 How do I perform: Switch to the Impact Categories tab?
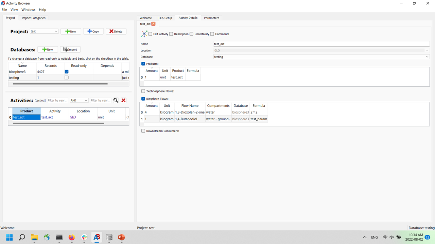[33, 18]
